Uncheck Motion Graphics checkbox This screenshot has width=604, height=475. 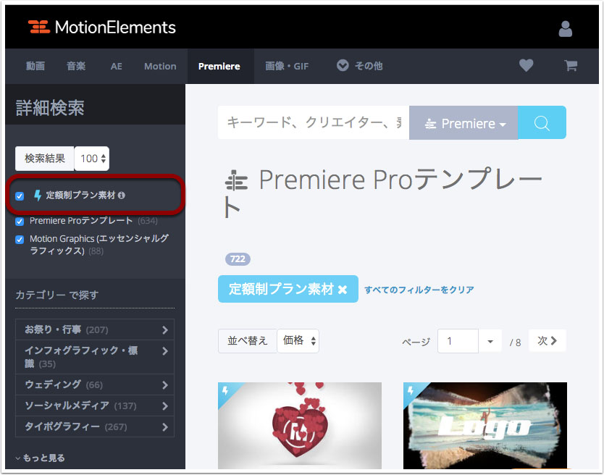click(x=20, y=240)
